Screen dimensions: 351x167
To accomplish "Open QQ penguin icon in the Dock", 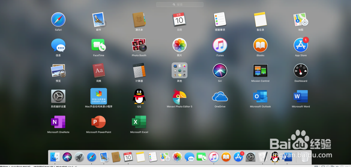I will pos(275,157).
